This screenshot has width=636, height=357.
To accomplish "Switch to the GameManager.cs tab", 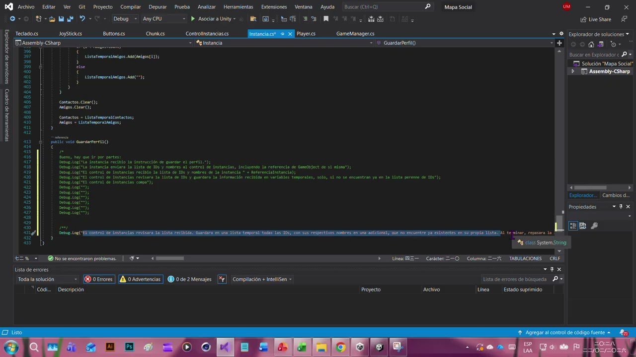I will coord(355,34).
